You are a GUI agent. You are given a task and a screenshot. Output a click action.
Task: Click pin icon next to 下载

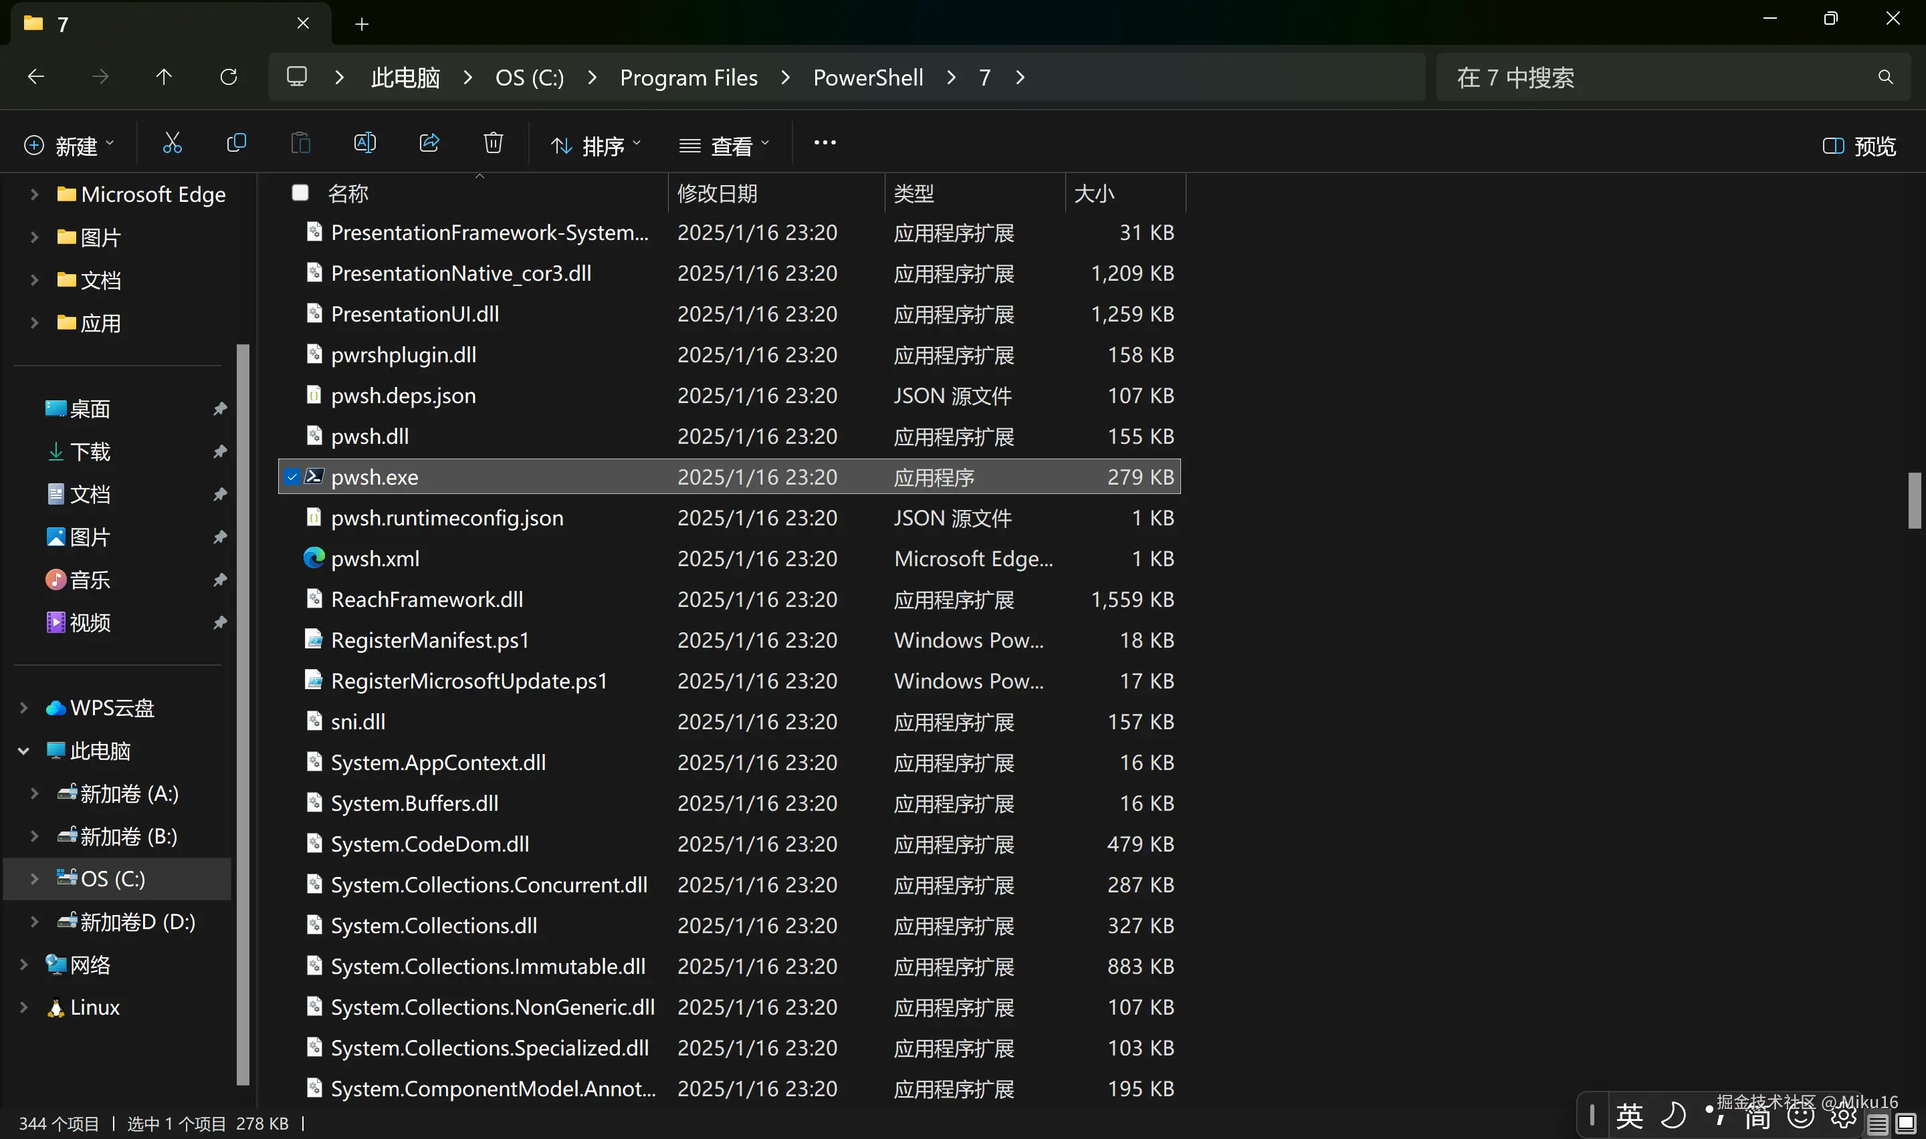220,452
